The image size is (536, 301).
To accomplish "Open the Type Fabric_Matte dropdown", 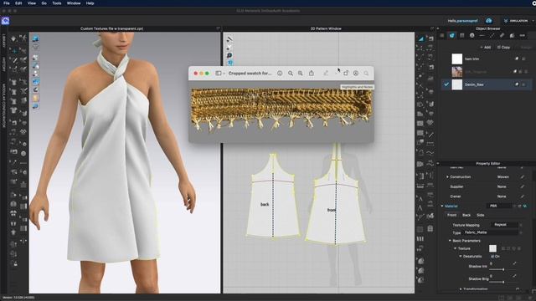I will click(x=490, y=232).
